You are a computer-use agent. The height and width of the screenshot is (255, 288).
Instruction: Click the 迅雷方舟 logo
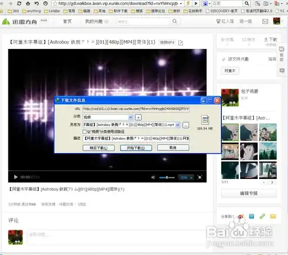pos(19,22)
